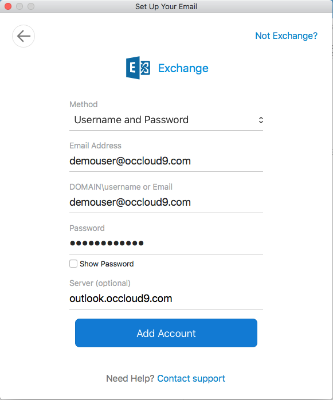Screen dimensions: 333x400
Task: Click the Set Up Your Email title bar
Action: pos(166,6)
